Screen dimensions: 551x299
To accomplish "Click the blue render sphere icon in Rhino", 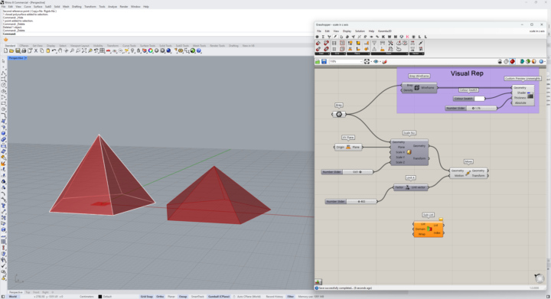I will click(168, 51).
